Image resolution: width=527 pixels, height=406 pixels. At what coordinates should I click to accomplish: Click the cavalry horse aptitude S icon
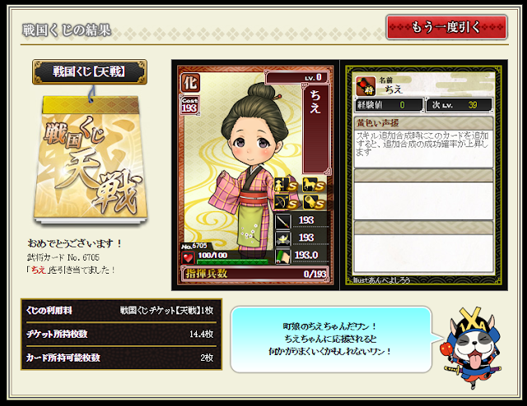(x=314, y=184)
